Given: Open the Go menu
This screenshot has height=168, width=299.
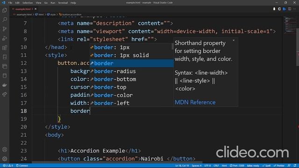Looking at the screenshot, I should pyautogui.click(x=46, y=3).
